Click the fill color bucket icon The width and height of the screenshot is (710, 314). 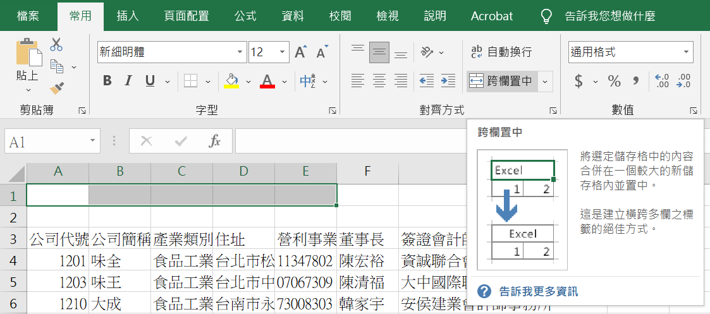(x=231, y=81)
